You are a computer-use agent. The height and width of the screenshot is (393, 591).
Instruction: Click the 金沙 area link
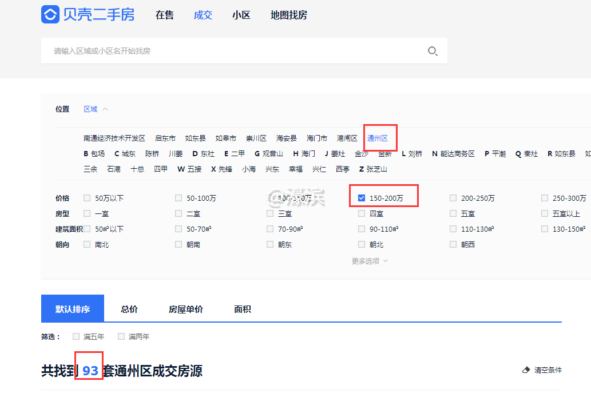(362, 153)
